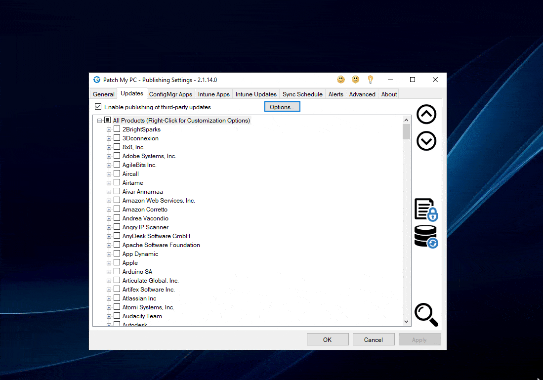The width and height of the screenshot is (543, 380).
Task: Click the up chevron circle icon
Action: click(426, 114)
